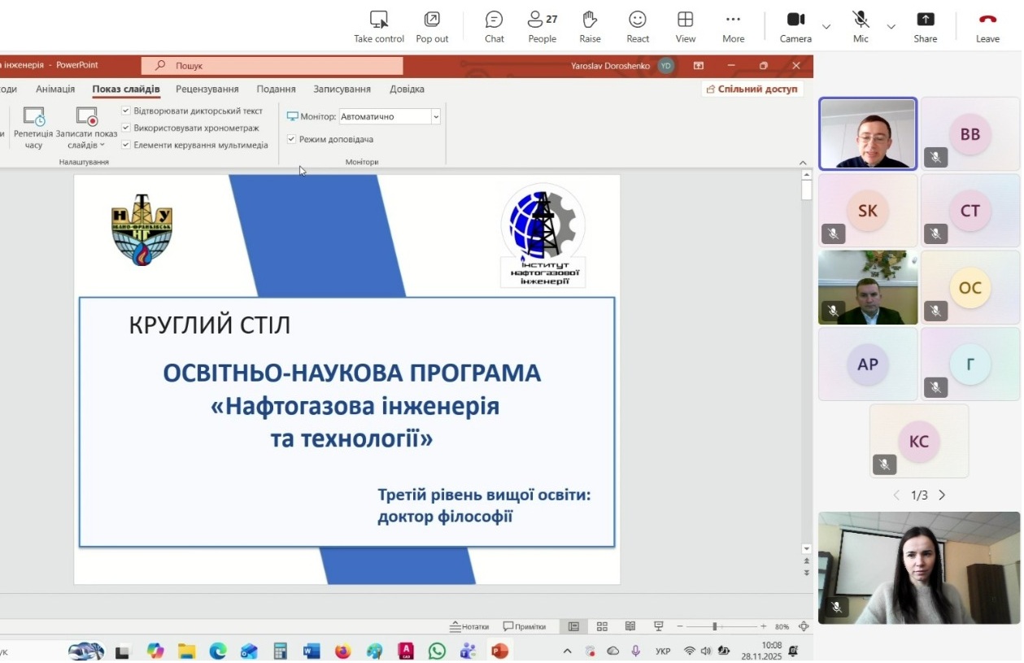Open the Записування ribbon tab
1024x663 pixels.
pos(342,89)
